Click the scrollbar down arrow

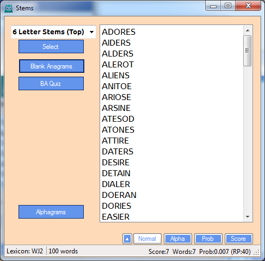pyautogui.click(x=248, y=216)
